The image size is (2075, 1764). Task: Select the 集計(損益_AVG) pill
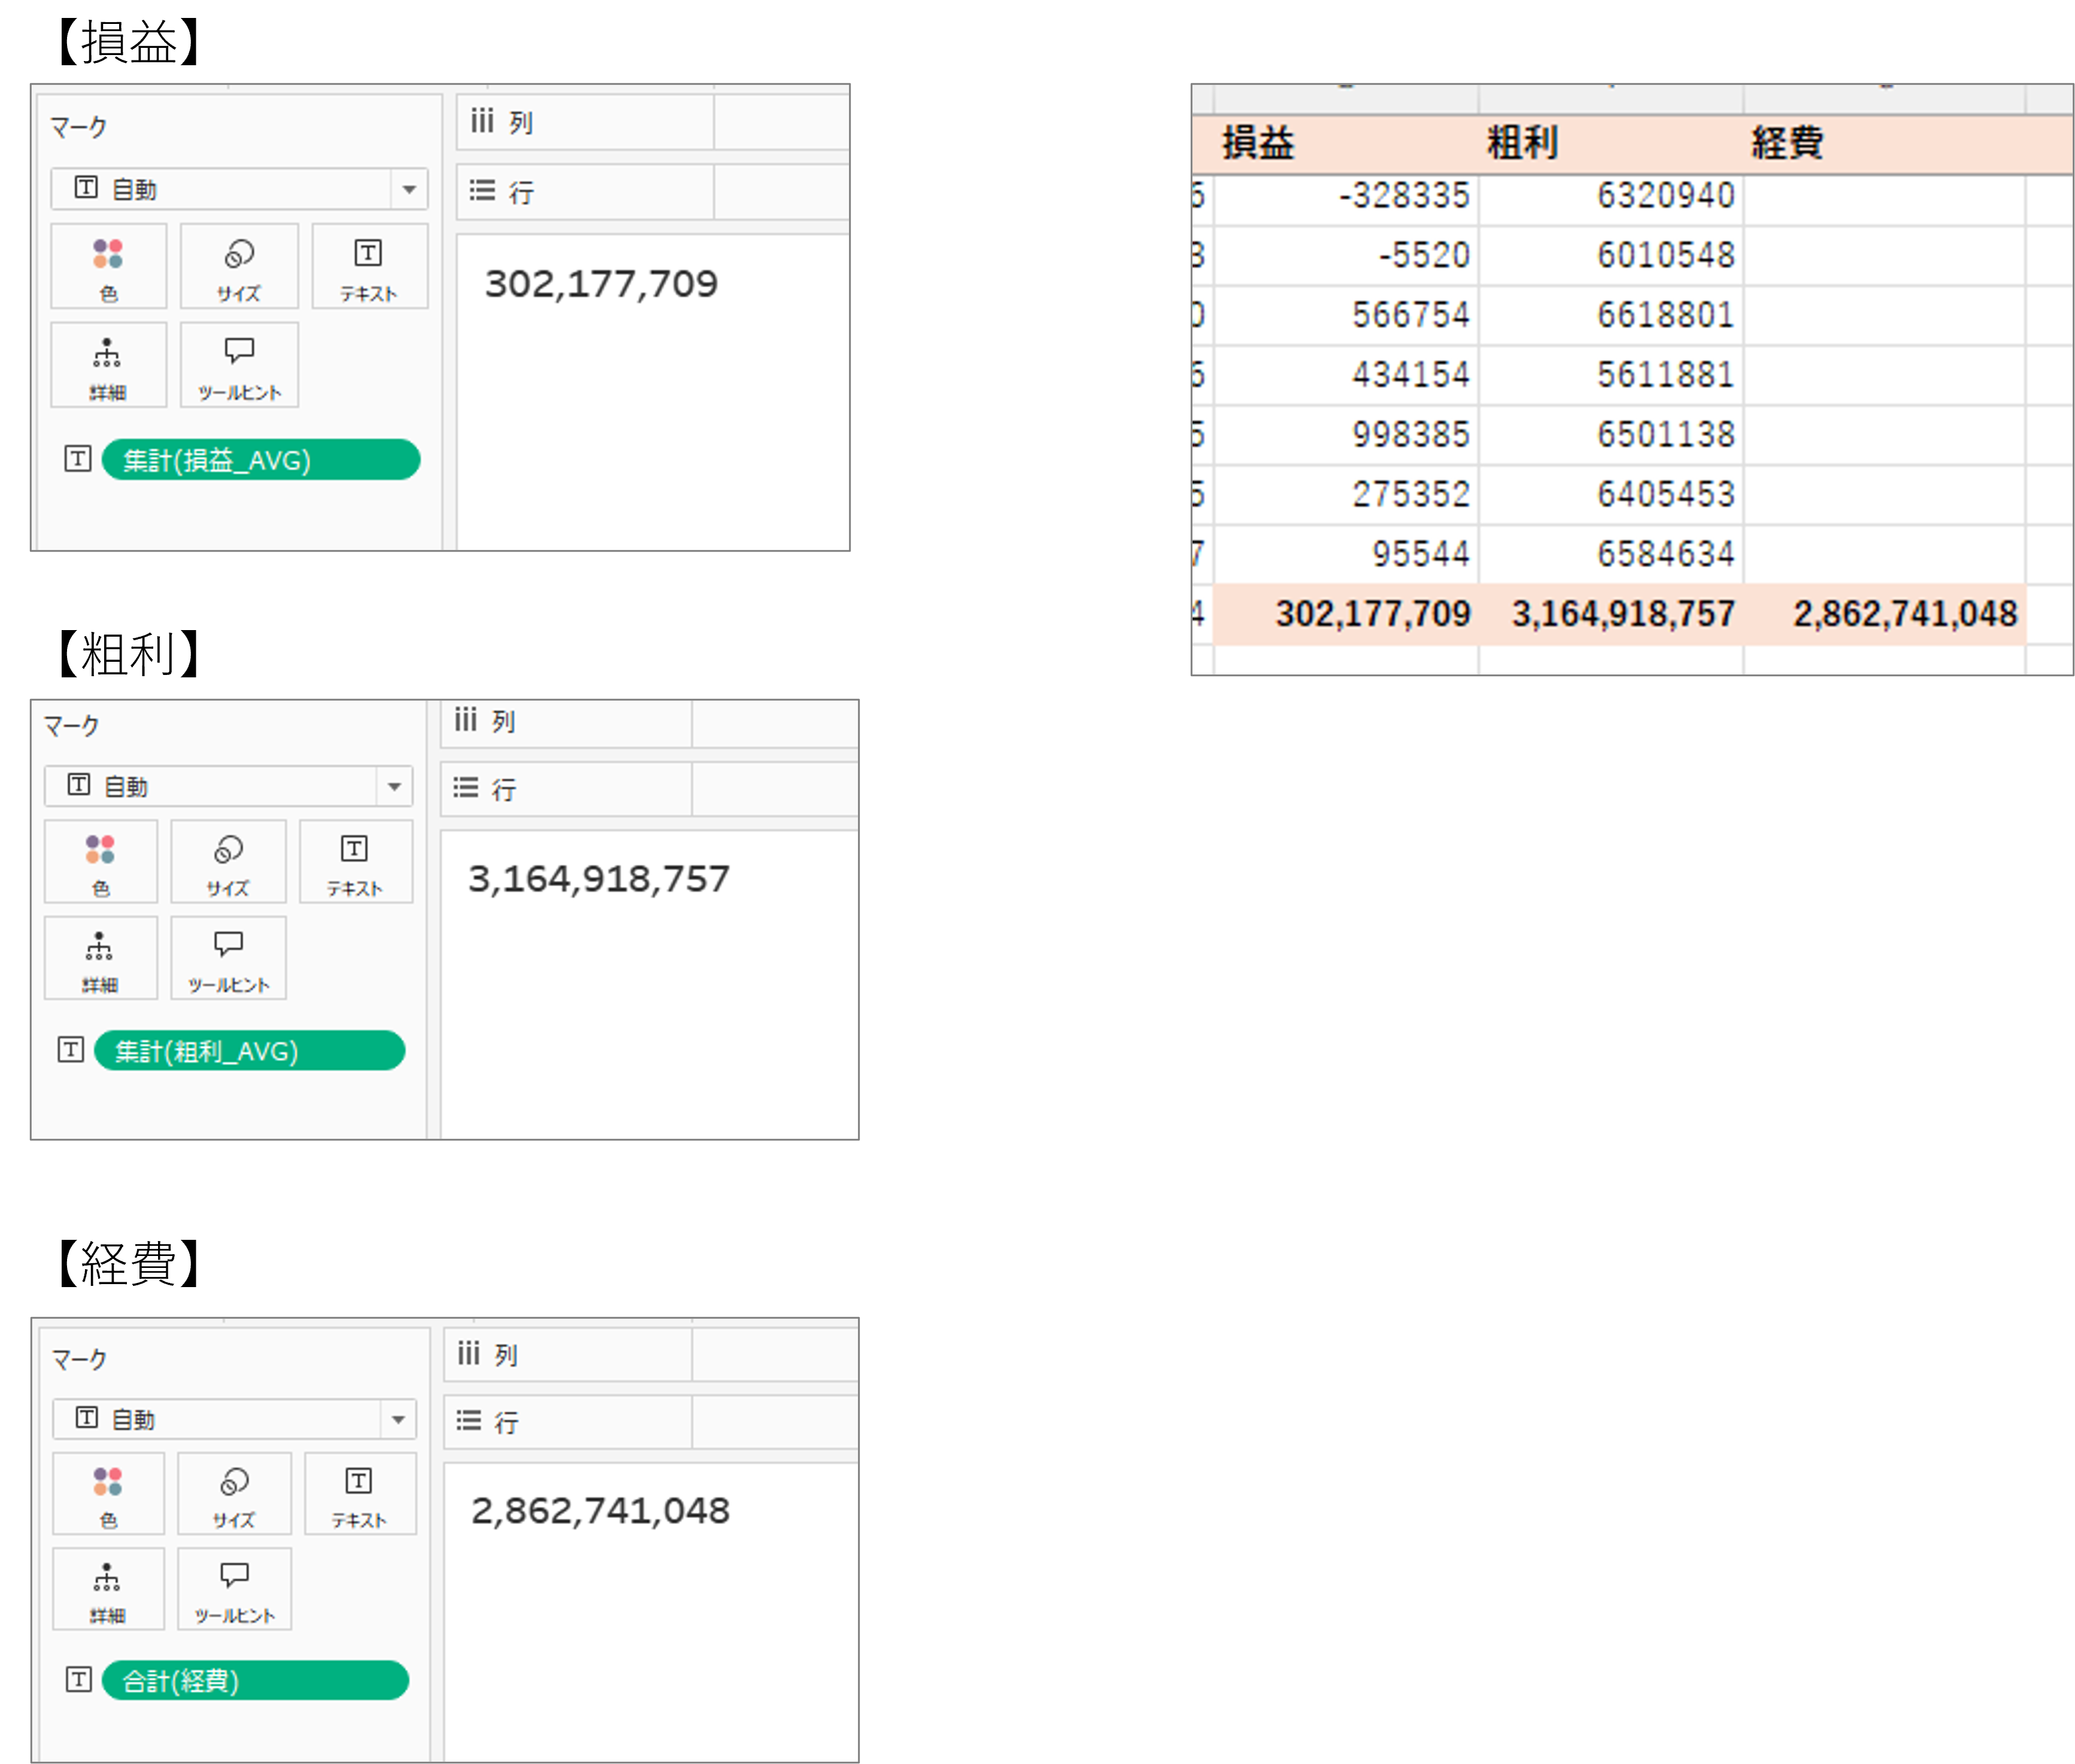260,460
